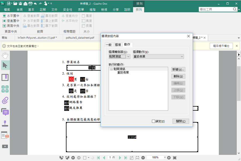This screenshot has height=161, width=241.
Task: Click the 關閉提示欄位 button
Action: (221, 46)
